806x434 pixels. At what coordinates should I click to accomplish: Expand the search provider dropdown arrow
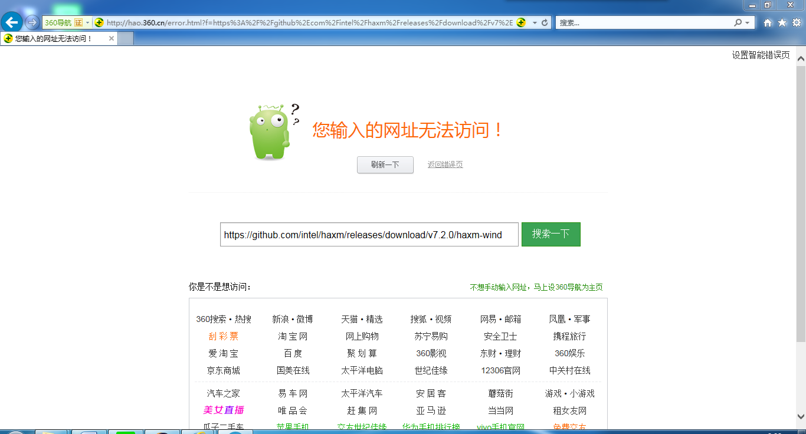748,23
